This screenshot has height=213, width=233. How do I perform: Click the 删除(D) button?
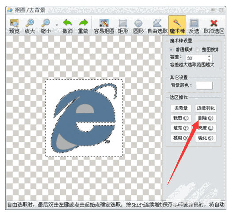[206, 118]
